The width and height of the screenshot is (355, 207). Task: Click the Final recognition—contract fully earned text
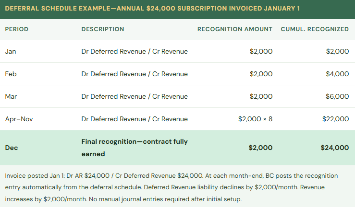tap(135, 148)
